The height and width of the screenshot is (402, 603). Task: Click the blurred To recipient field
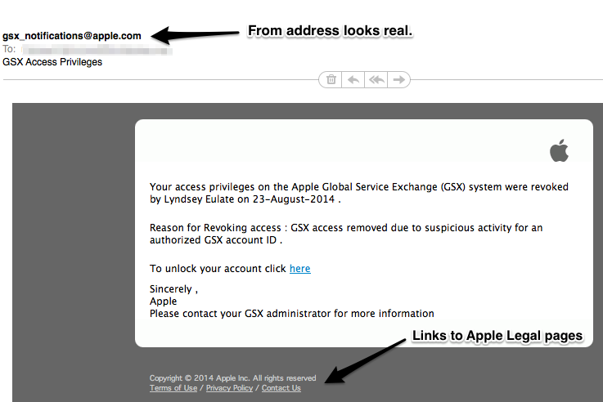[97, 50]
